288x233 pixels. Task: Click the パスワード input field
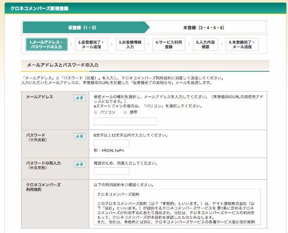[x=111, y=143]
